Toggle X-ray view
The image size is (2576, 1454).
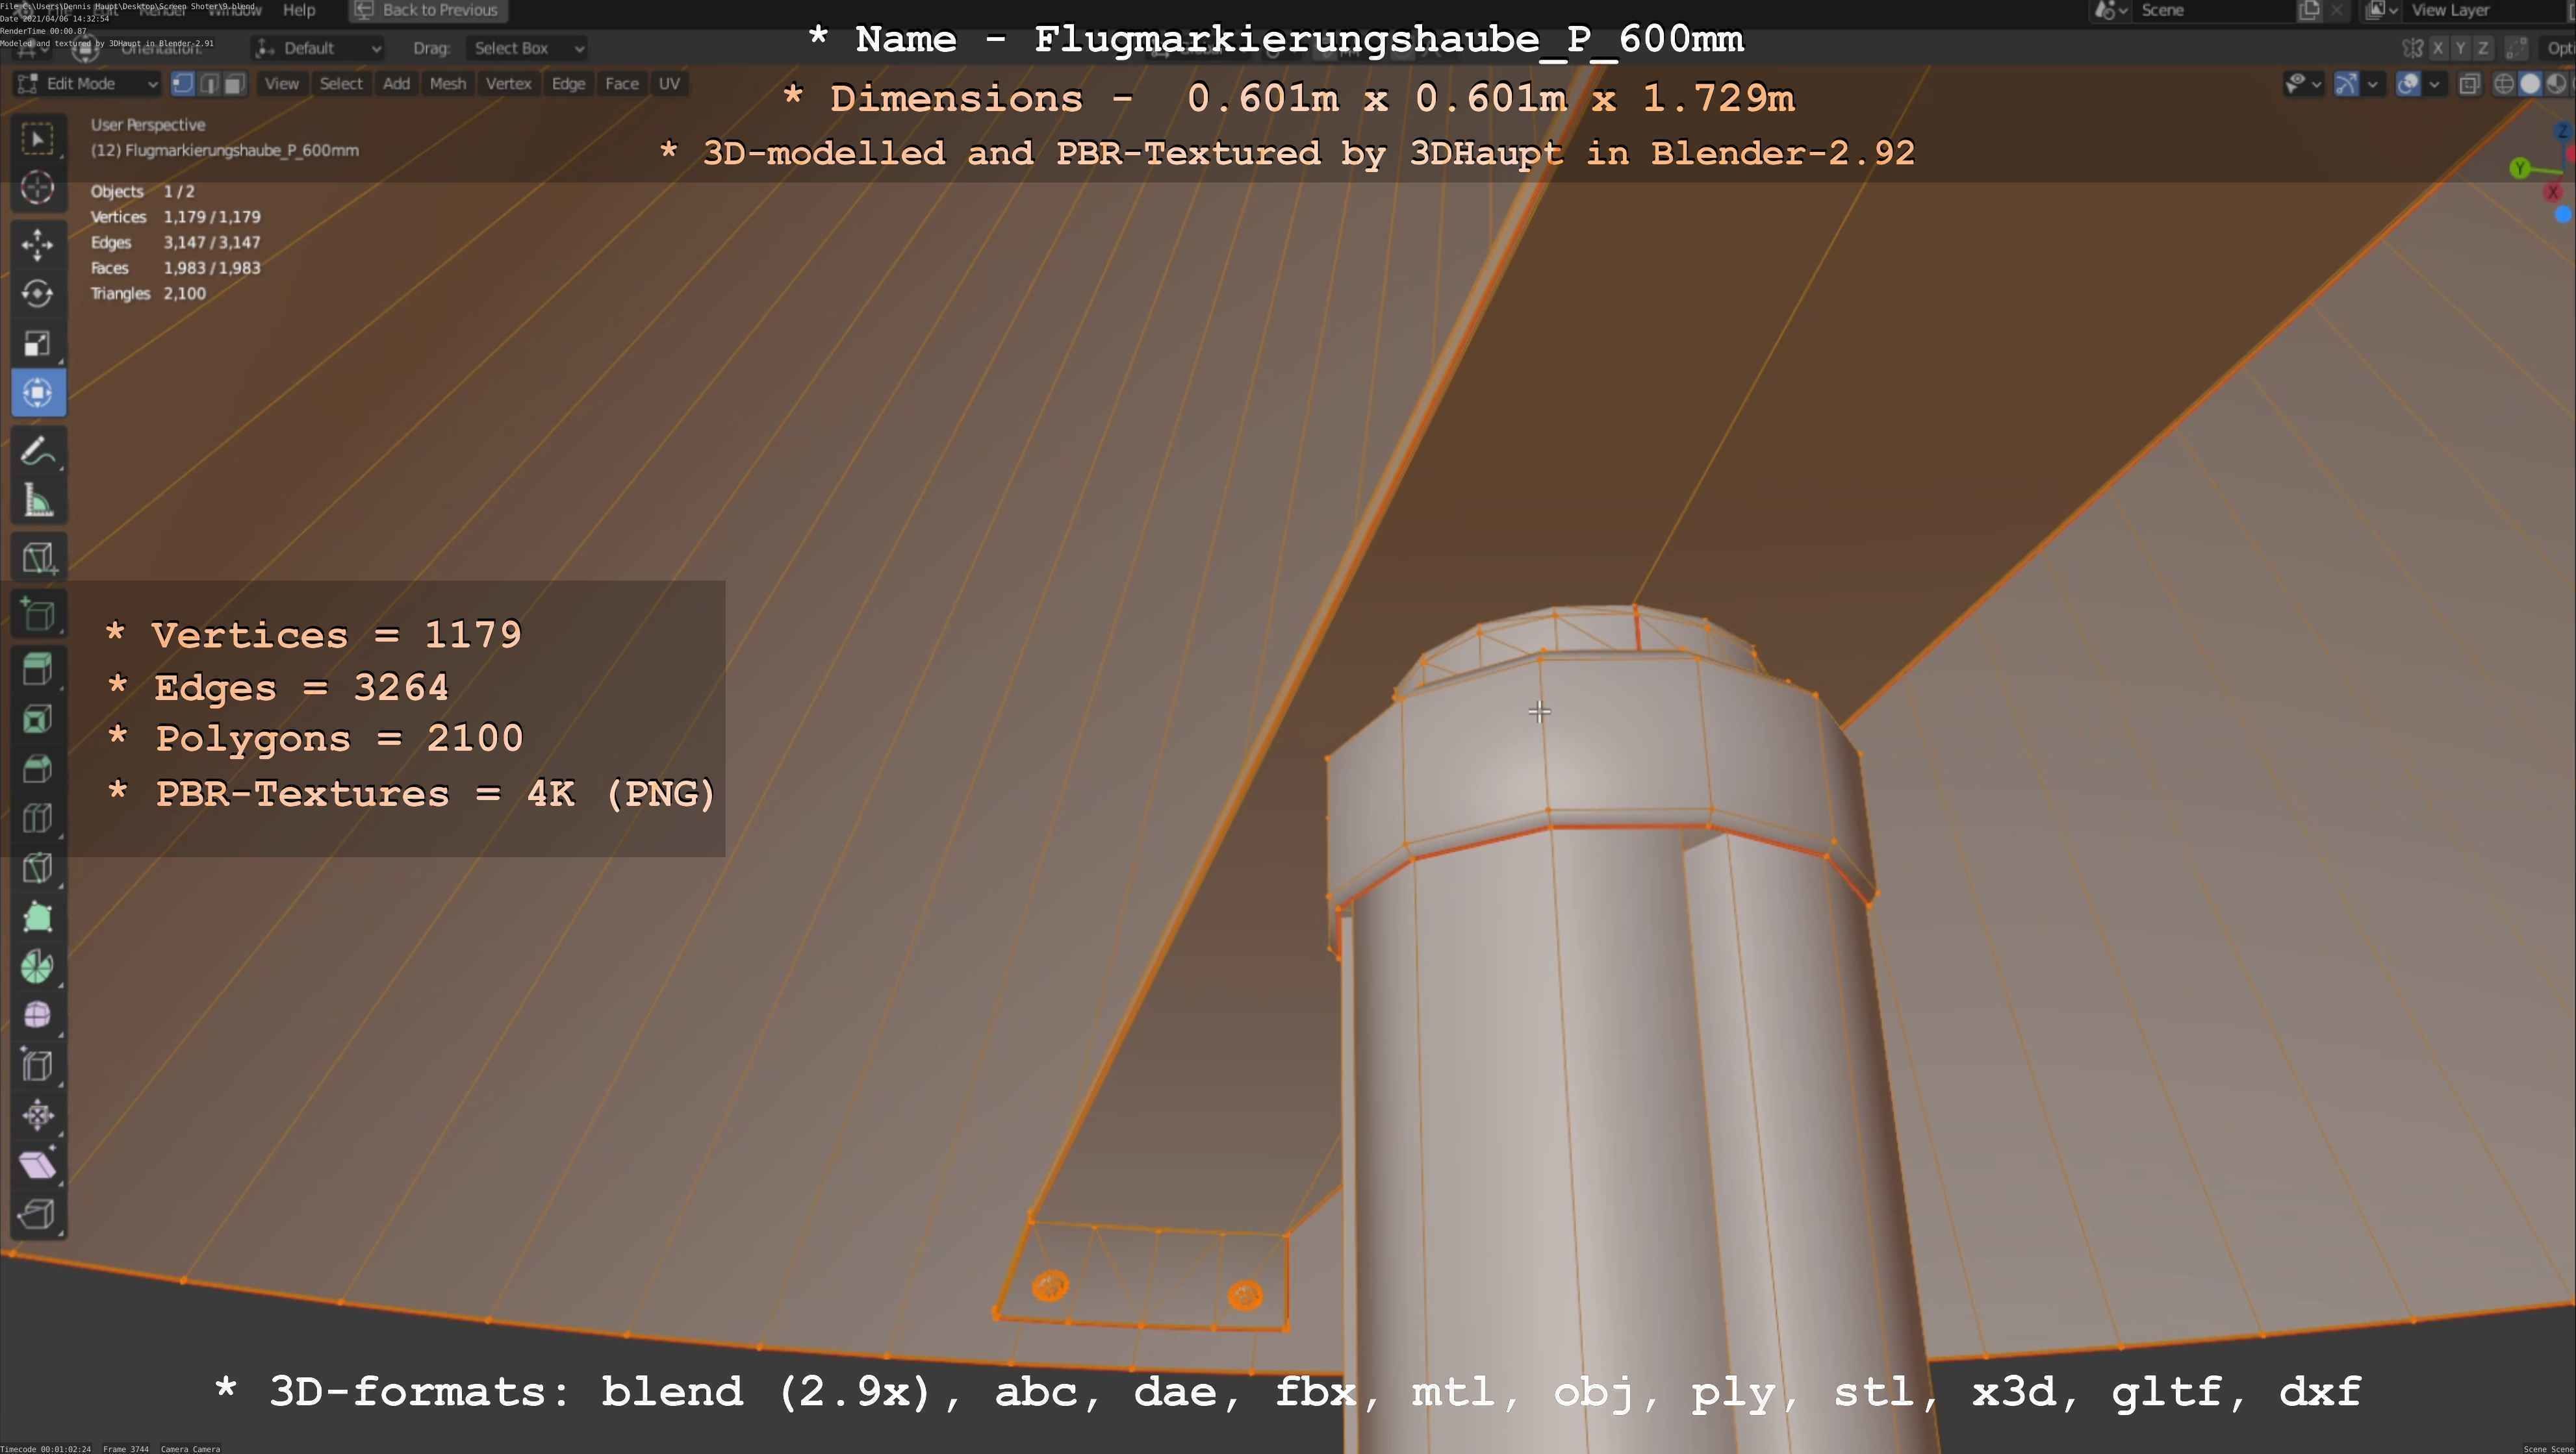[x=2469, y=84]
